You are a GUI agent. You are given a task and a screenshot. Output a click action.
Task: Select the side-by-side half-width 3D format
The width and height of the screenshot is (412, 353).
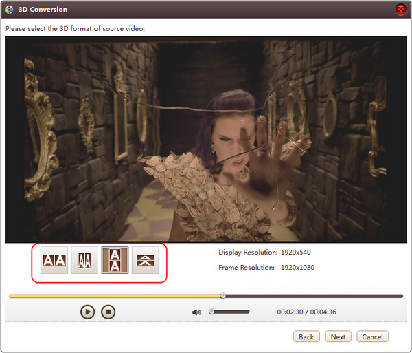coord(84,260)
